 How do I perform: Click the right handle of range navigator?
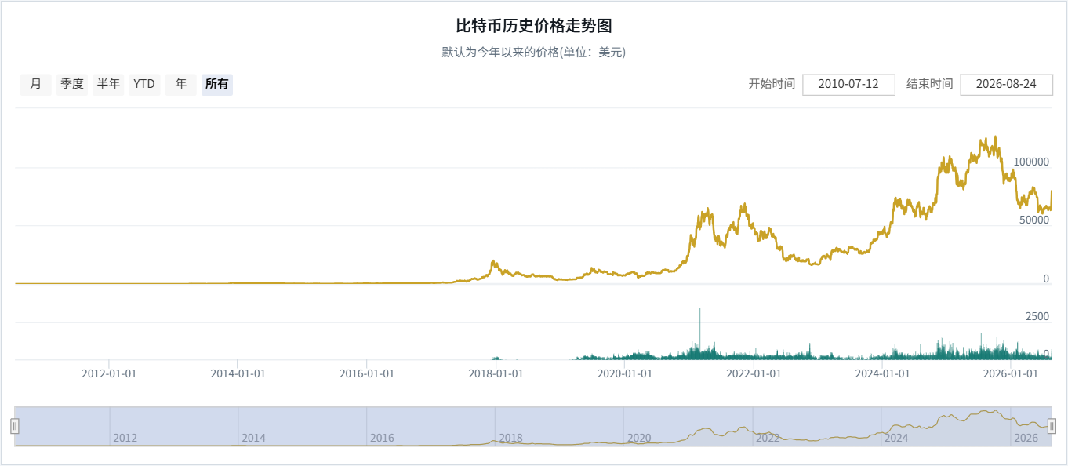coord(1052,426)
